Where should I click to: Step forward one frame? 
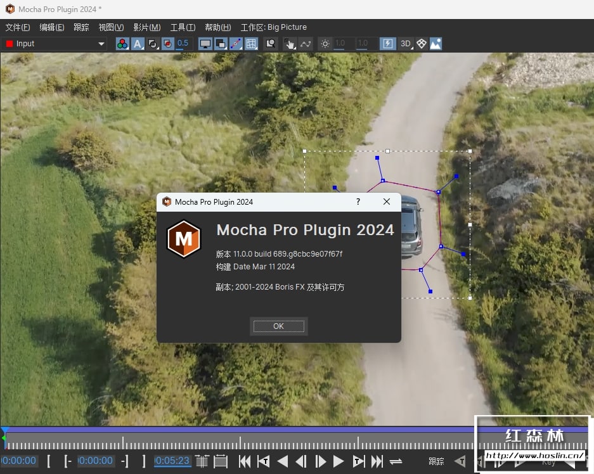click(x=320, y=461)
